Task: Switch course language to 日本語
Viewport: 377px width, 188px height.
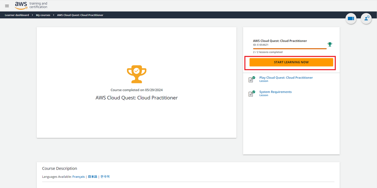Action: [93, 177]
